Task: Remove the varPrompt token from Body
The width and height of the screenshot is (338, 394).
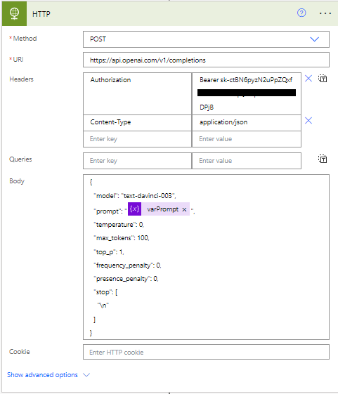Action: pyautogui.click(x=184, y=209)
